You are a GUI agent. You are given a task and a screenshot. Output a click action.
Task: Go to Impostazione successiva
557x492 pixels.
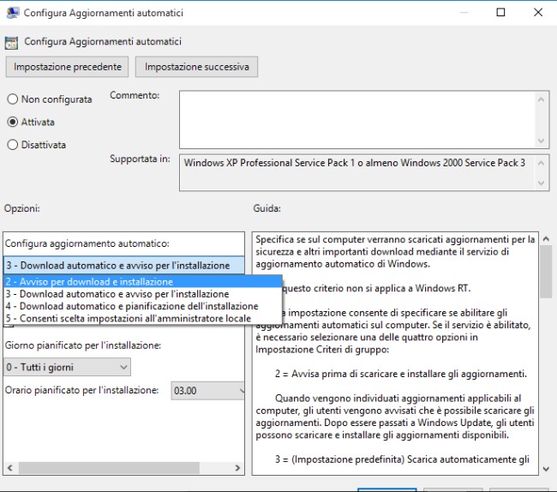[x=196, y=67]
